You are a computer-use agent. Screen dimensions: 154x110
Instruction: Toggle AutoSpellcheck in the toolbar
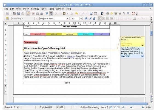tap(51, 13)
